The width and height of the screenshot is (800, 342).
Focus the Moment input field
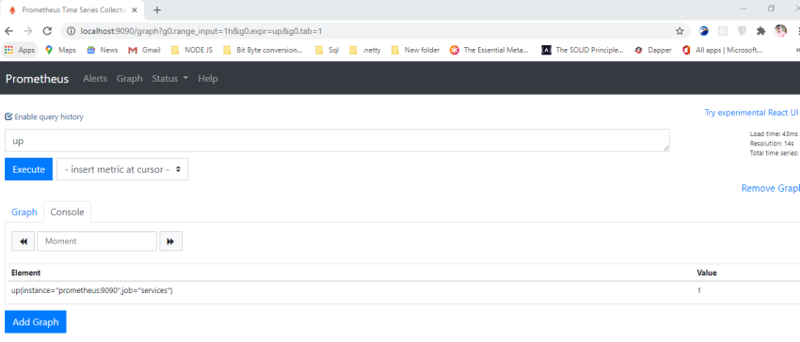[97, 241]
